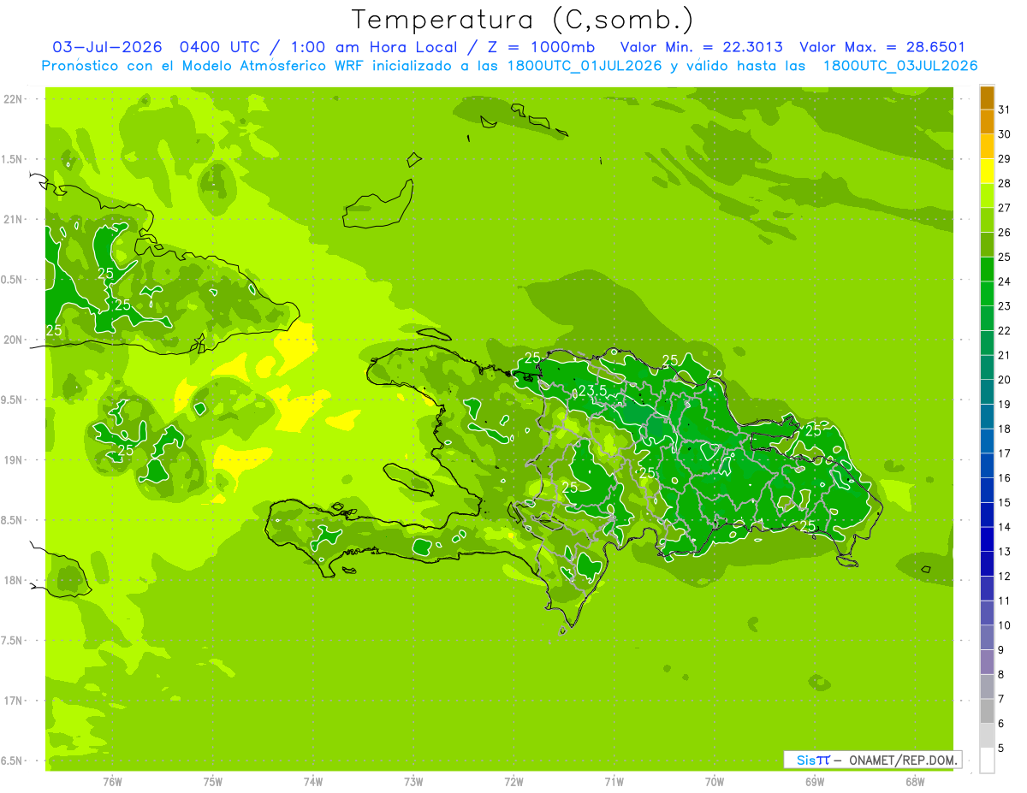Select the gray 6 degree legend swatch
1027x793 pixels.
(987, 712)
